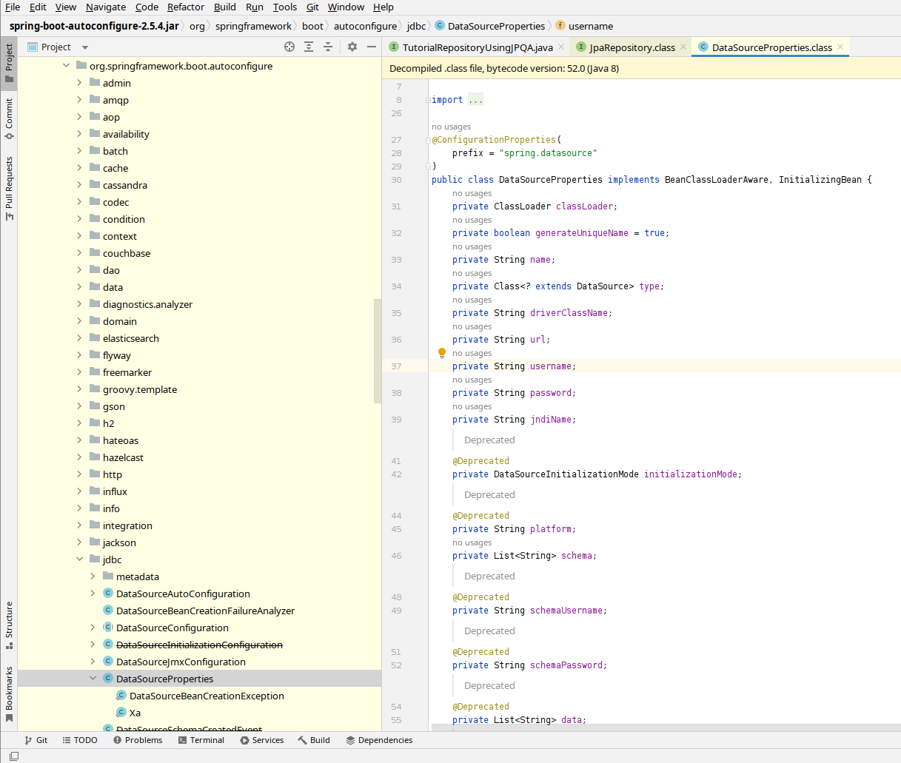The height and width of the screenshot is (763, 901).
Task: Click the Collapse All icon in Project panel
Action: (328, 47)
